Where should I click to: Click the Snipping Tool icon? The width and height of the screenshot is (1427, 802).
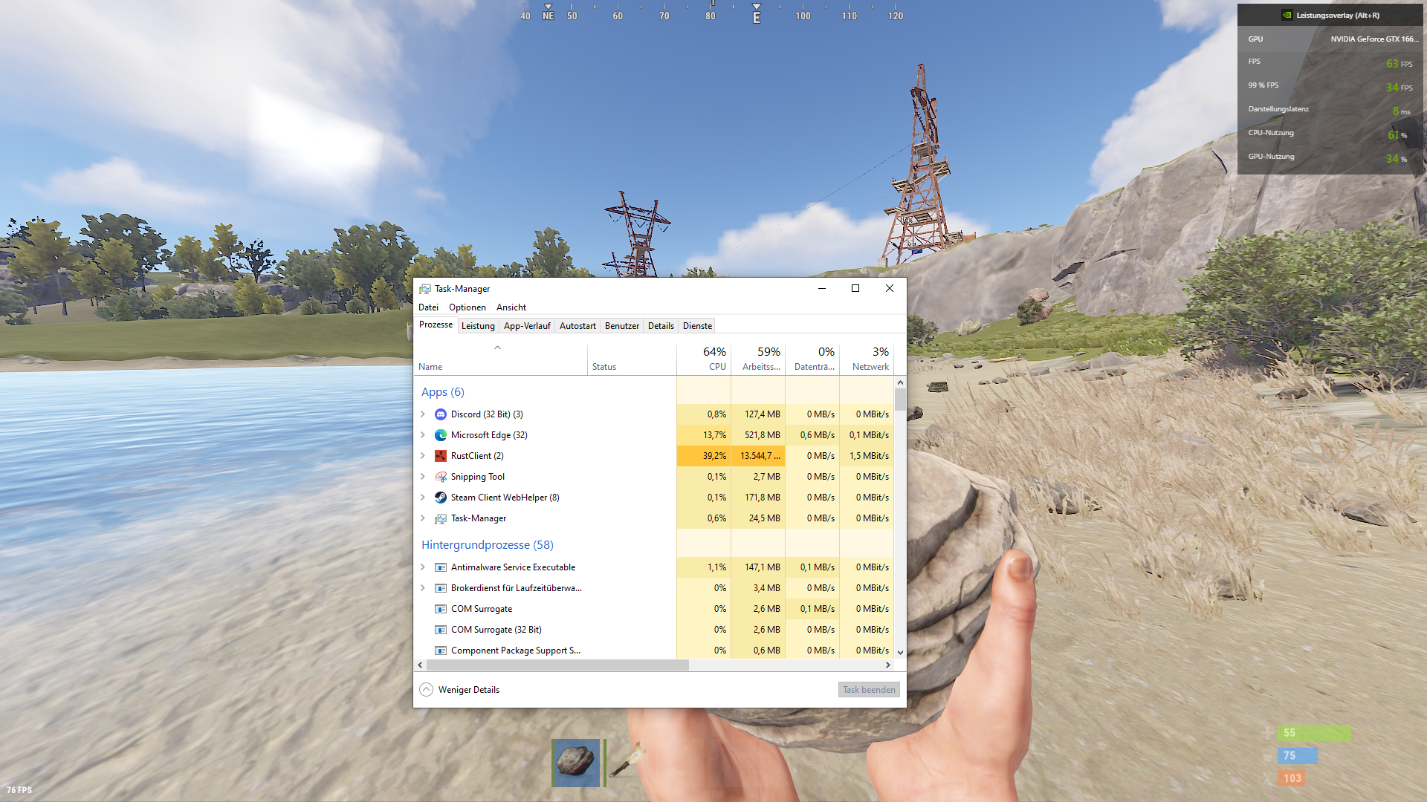pos(441,477)
